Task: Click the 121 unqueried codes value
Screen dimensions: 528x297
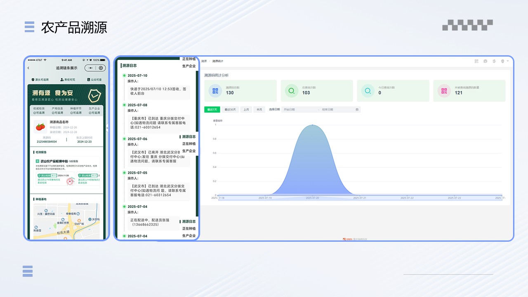Action: [459, 93]
